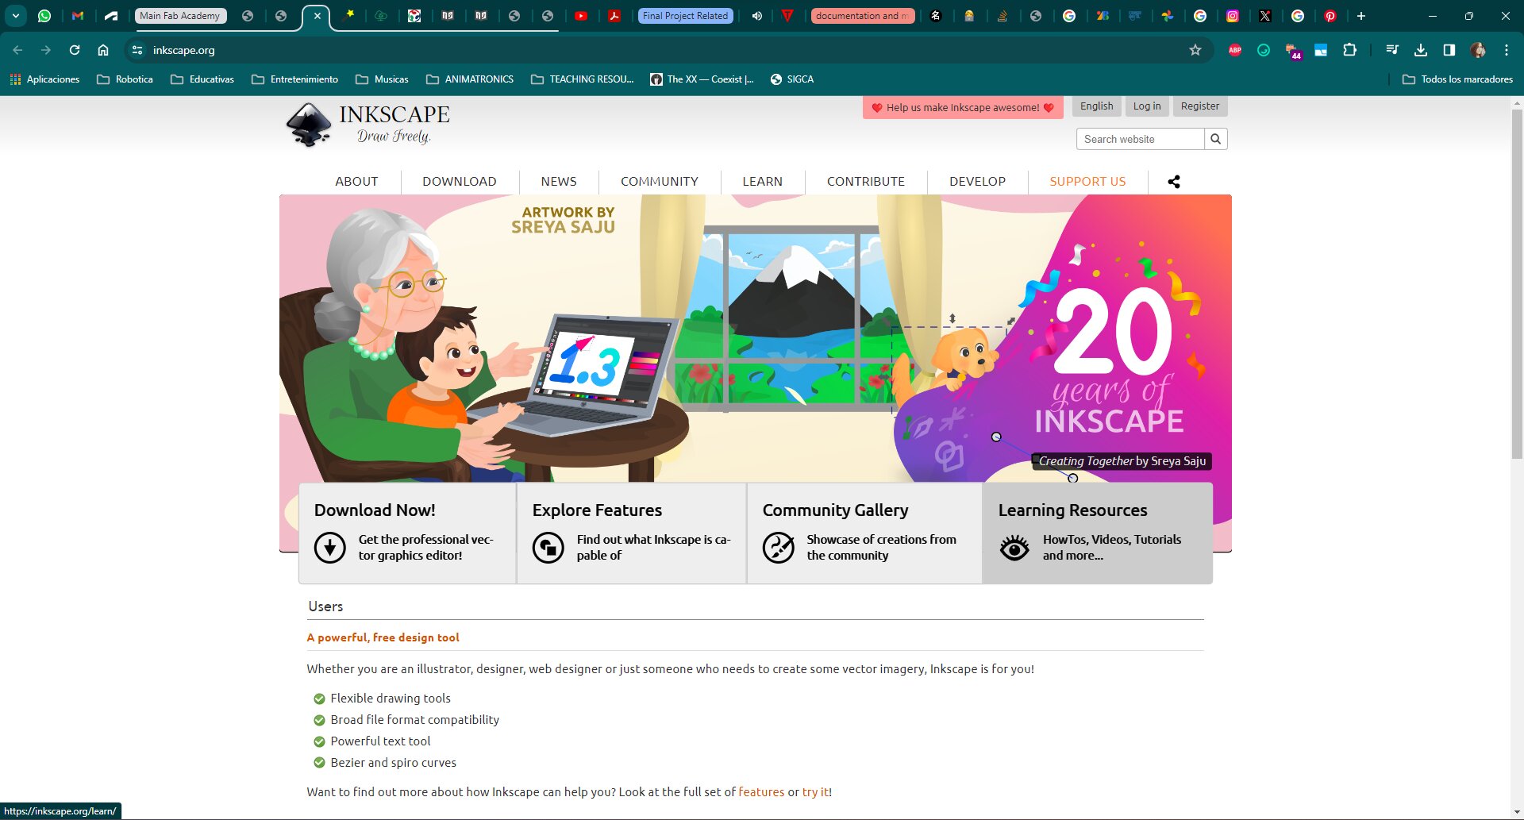
Task: Open the Stack Overflow tab
Action: tap(1003, 16)
